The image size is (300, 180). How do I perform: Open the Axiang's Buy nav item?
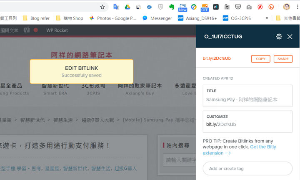pos(140,89)
